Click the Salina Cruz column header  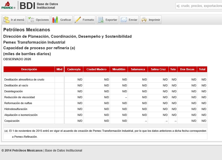158,69
